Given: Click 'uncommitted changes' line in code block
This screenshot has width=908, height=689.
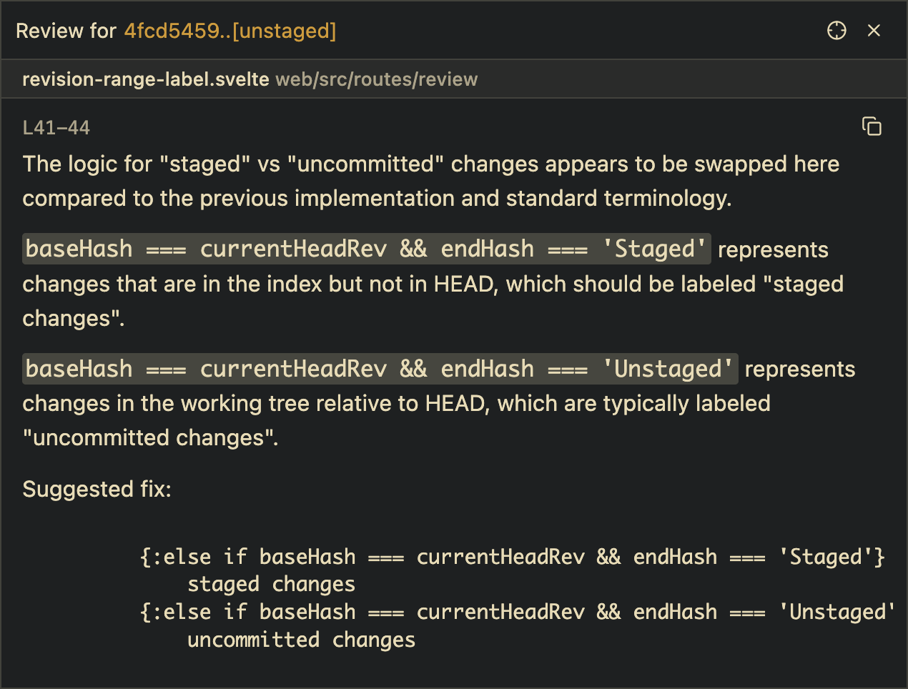Looking at the screenshot, I should pyautogui.click(x=301, y=640).
